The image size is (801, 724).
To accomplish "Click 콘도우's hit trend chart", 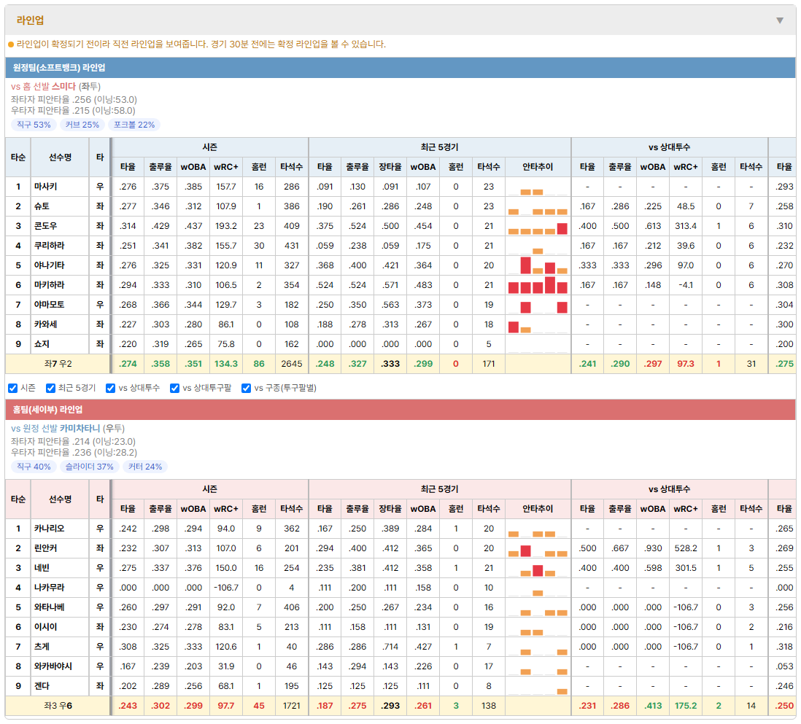I will tap(538, 227).
